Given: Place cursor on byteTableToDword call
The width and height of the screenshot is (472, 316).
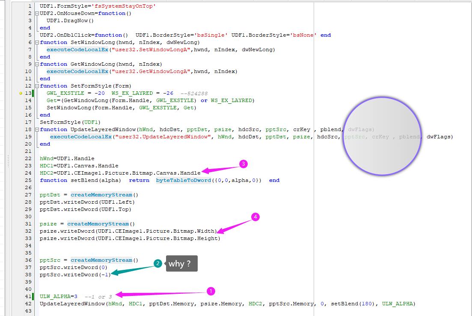Looking at the screenshot, I should point(184,180).
